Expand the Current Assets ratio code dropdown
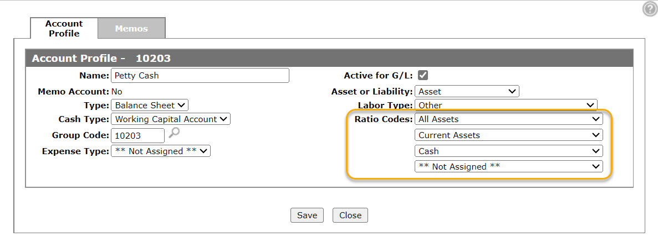This screenshot has width=658, height=242. [x=509, y=135]
